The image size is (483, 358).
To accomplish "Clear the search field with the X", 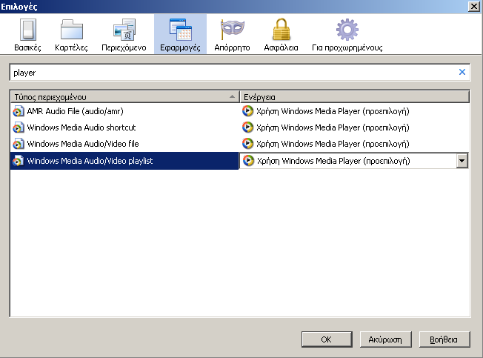I will coord(462,72).
